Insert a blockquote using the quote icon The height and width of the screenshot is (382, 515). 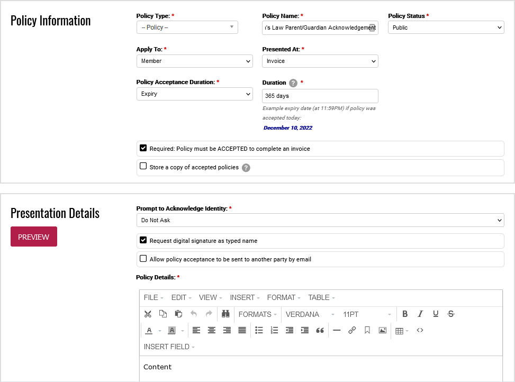320,331
